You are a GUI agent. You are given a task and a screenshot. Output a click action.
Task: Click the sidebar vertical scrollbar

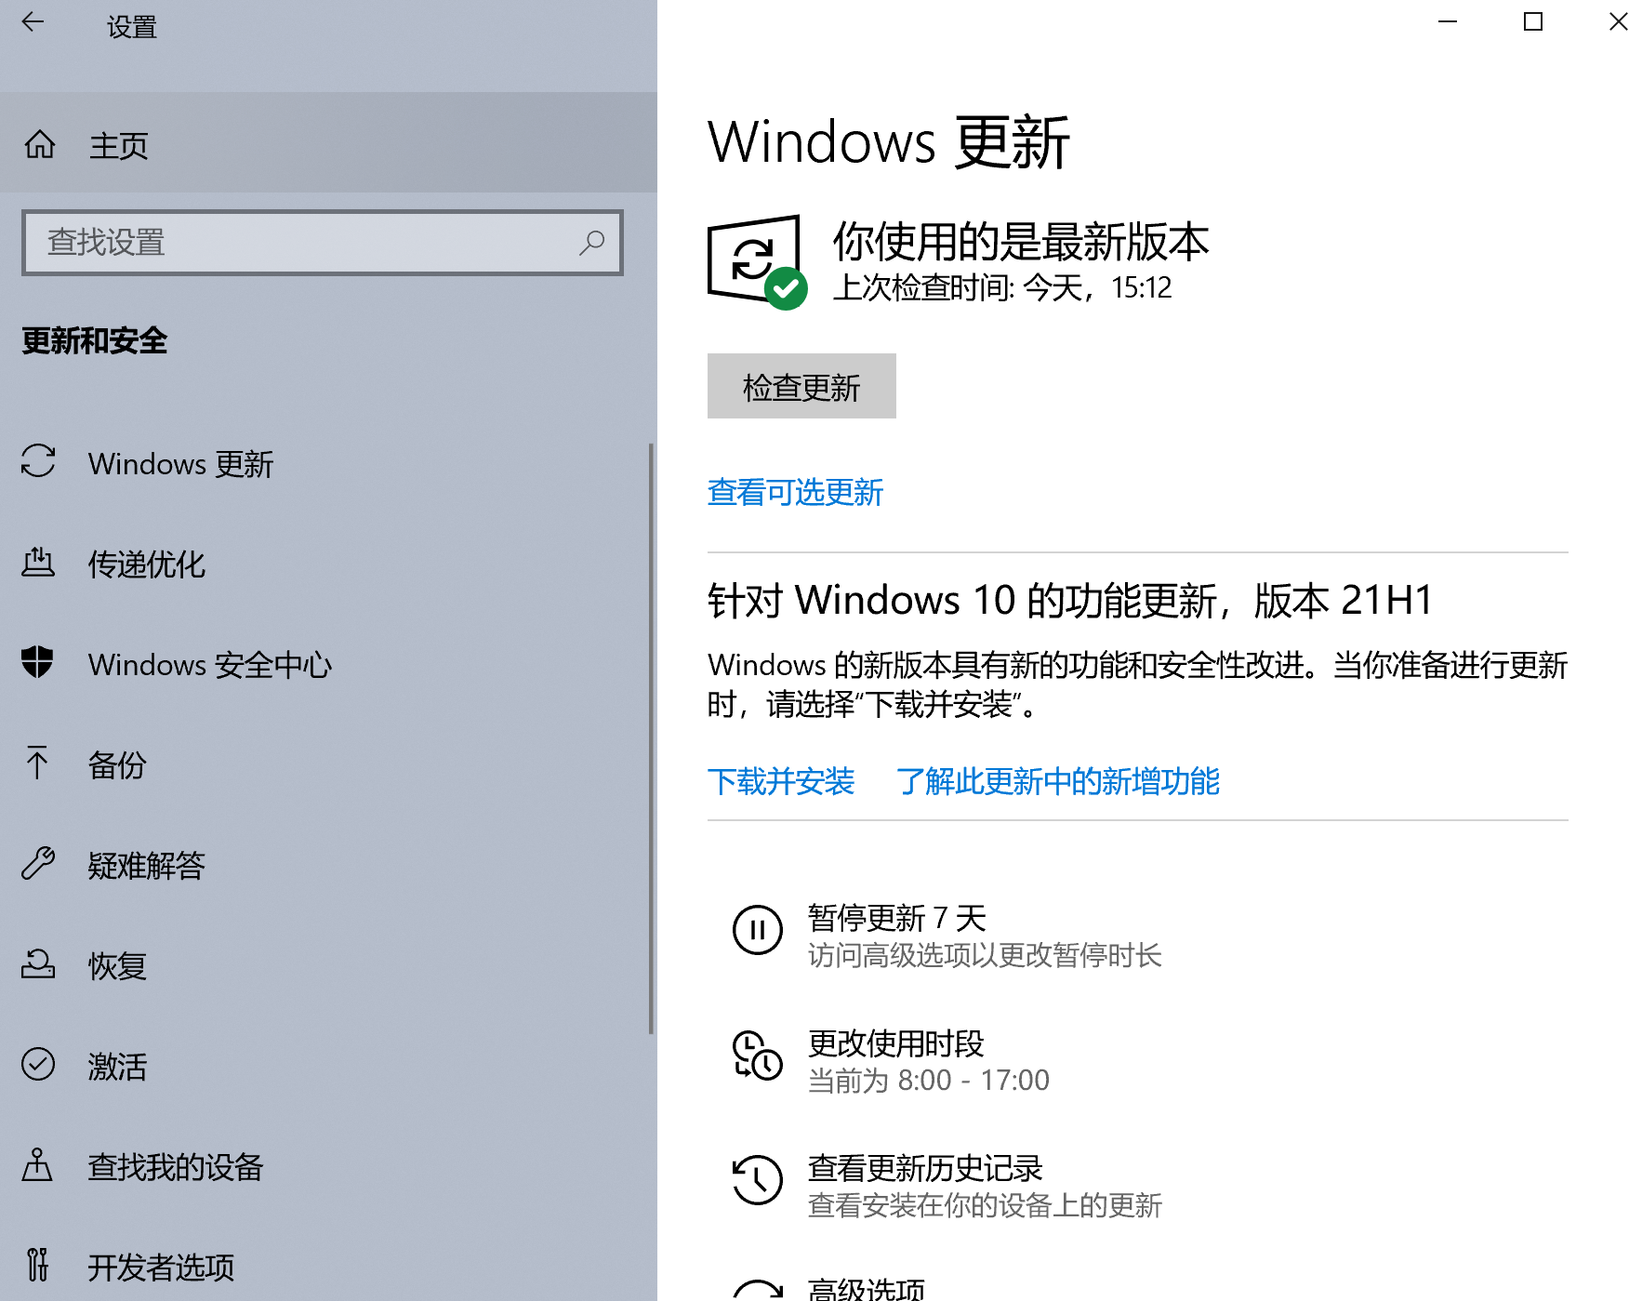click(x=651, y=738)
